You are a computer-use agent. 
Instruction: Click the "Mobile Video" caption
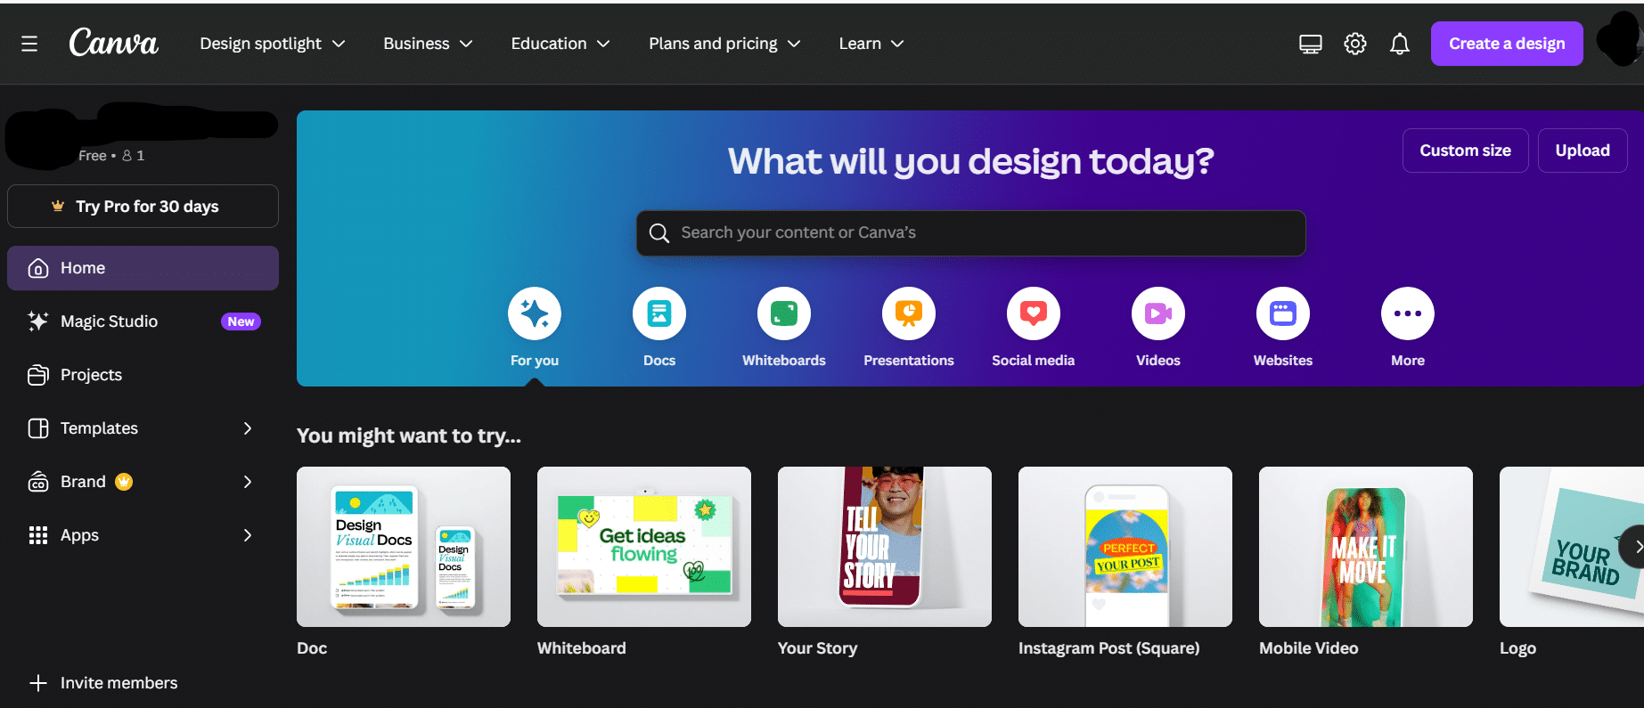[x=1309, y=648]
